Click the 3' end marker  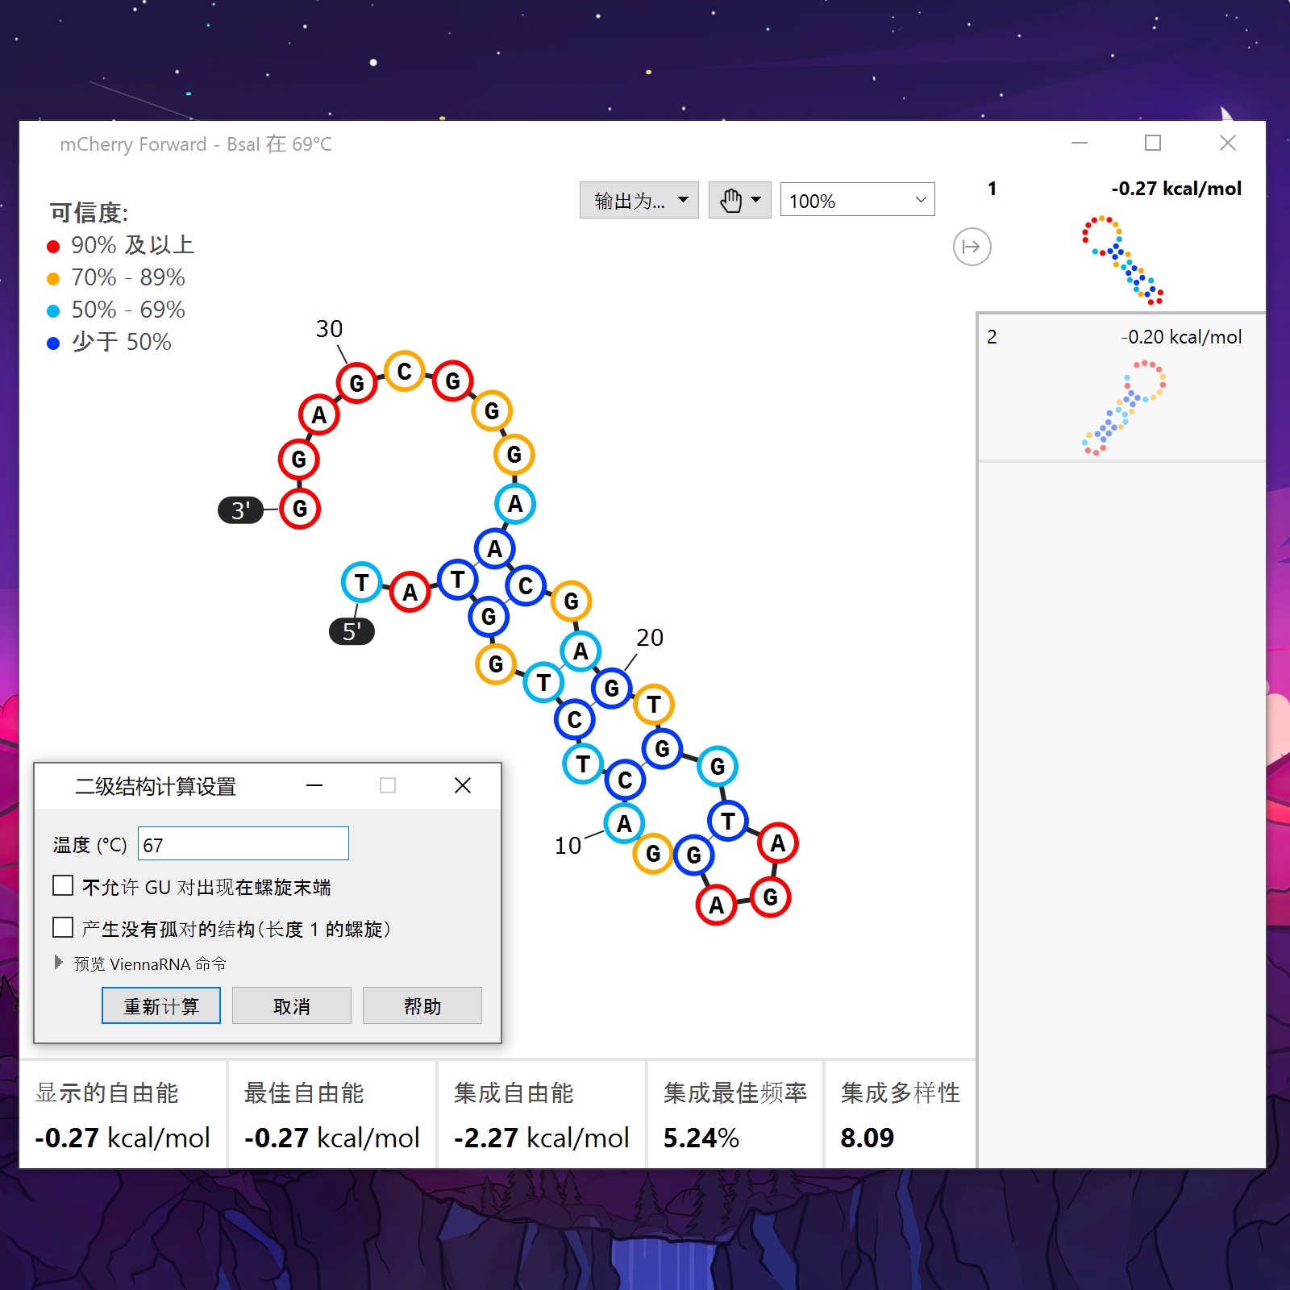tap(239, 510)
